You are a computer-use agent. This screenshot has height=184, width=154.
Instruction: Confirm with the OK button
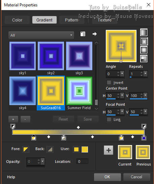[x=107, y=177]
